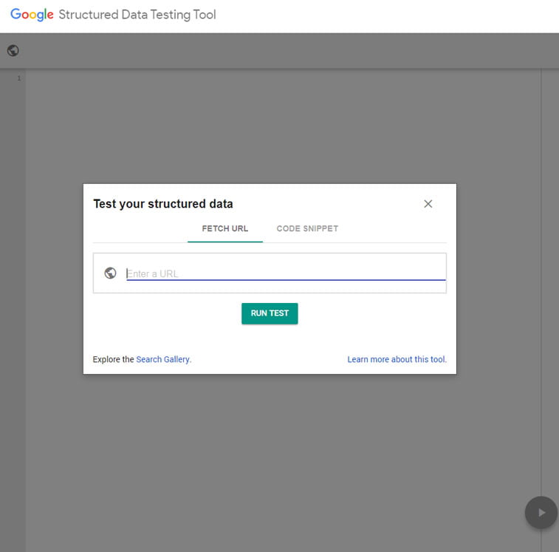Open the Search Gallery link
Viewport: 559px width, 552px height.
pyautogui.click(x=163, y=359)
